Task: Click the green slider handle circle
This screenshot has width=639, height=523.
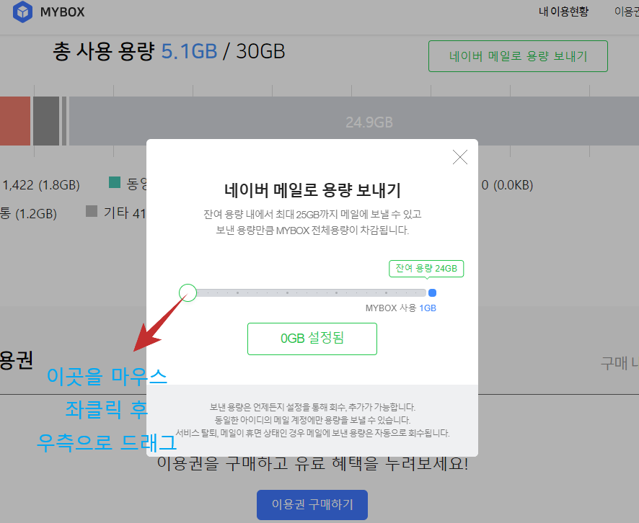Action: (188, 292)
